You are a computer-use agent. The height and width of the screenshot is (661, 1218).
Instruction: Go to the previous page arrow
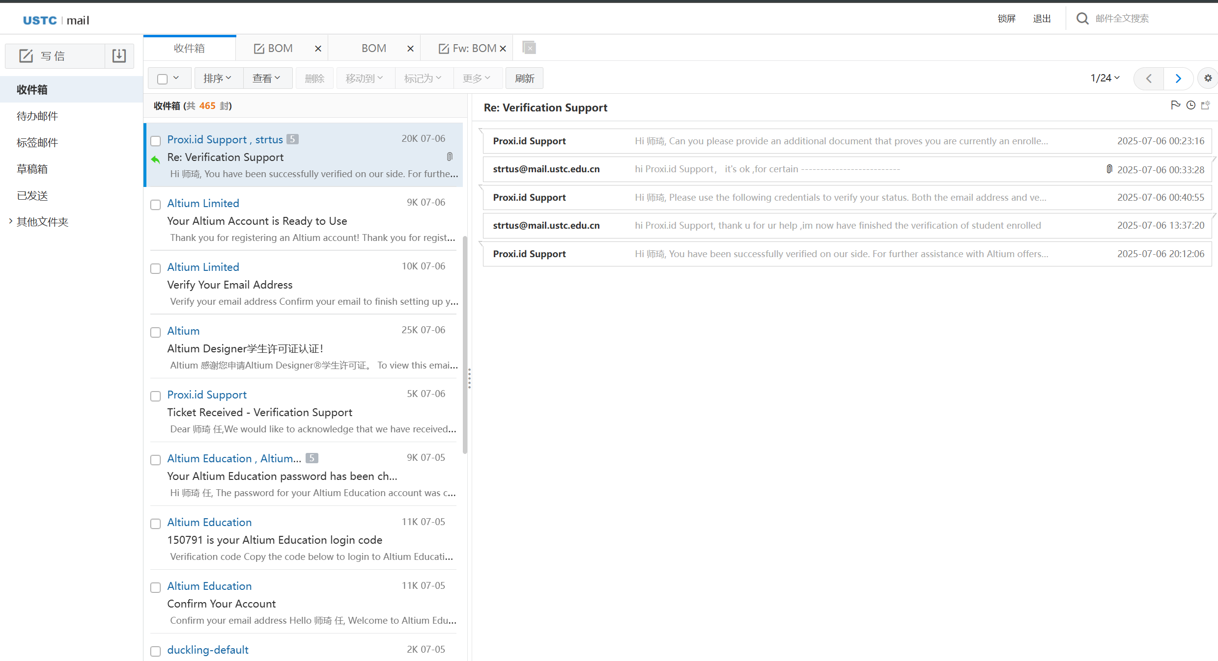pyautogui.click(x=1149, y=79)
